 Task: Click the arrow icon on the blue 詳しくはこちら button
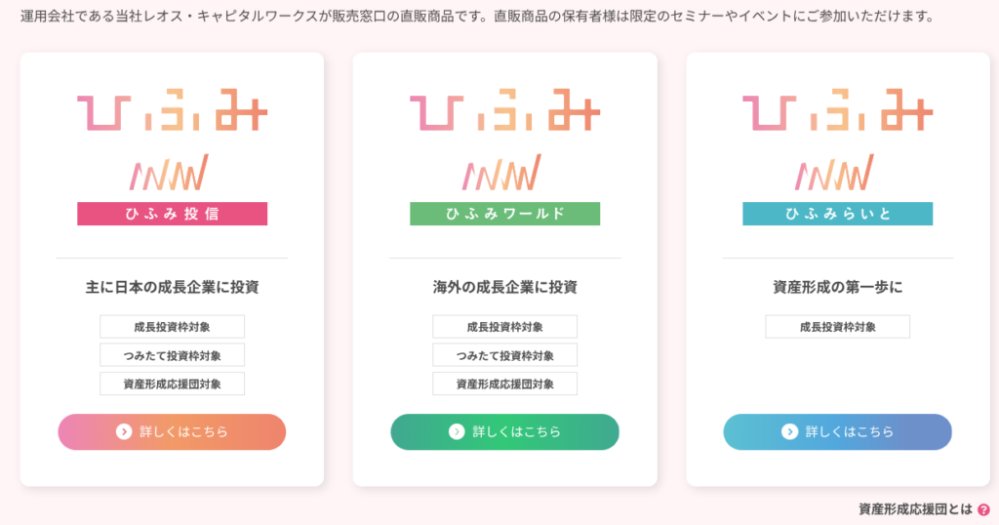(789, 431)
